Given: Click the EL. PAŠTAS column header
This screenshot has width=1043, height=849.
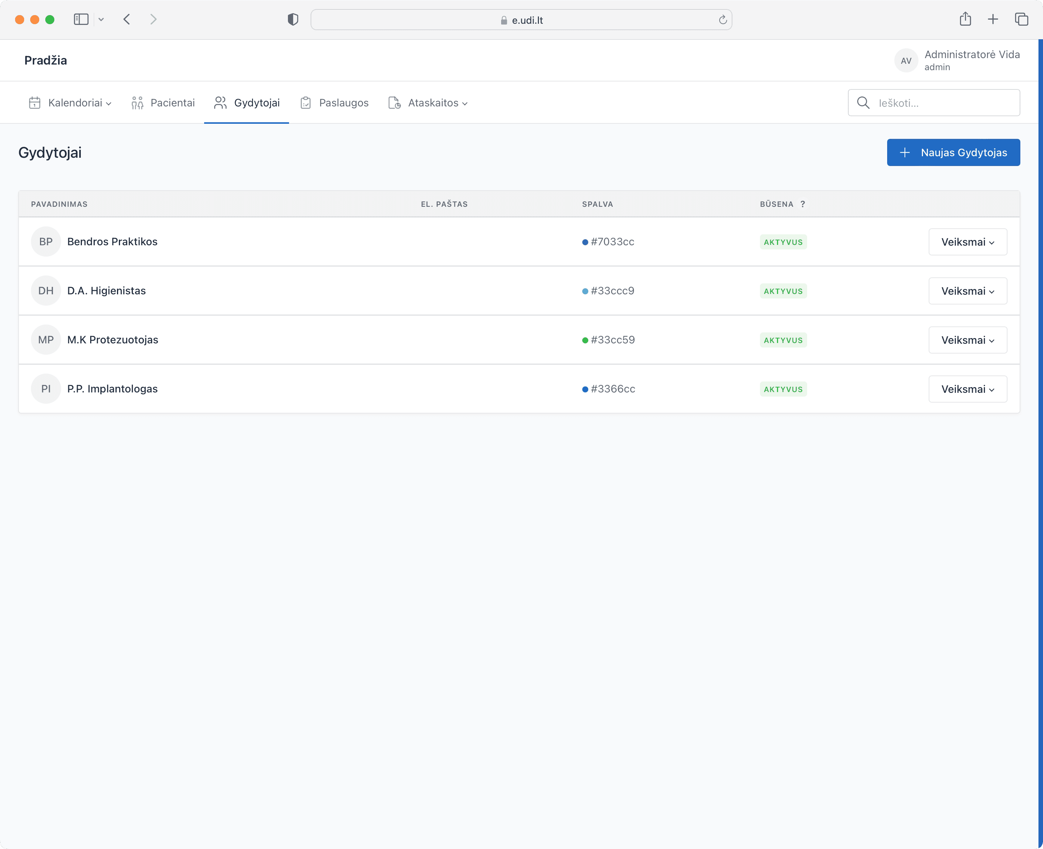Looking at the screenshot, I should click(x=444, y=204).
